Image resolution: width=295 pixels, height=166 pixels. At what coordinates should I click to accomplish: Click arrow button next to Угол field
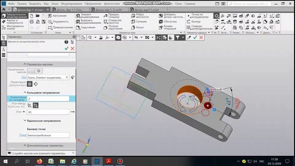pos(73,112)
